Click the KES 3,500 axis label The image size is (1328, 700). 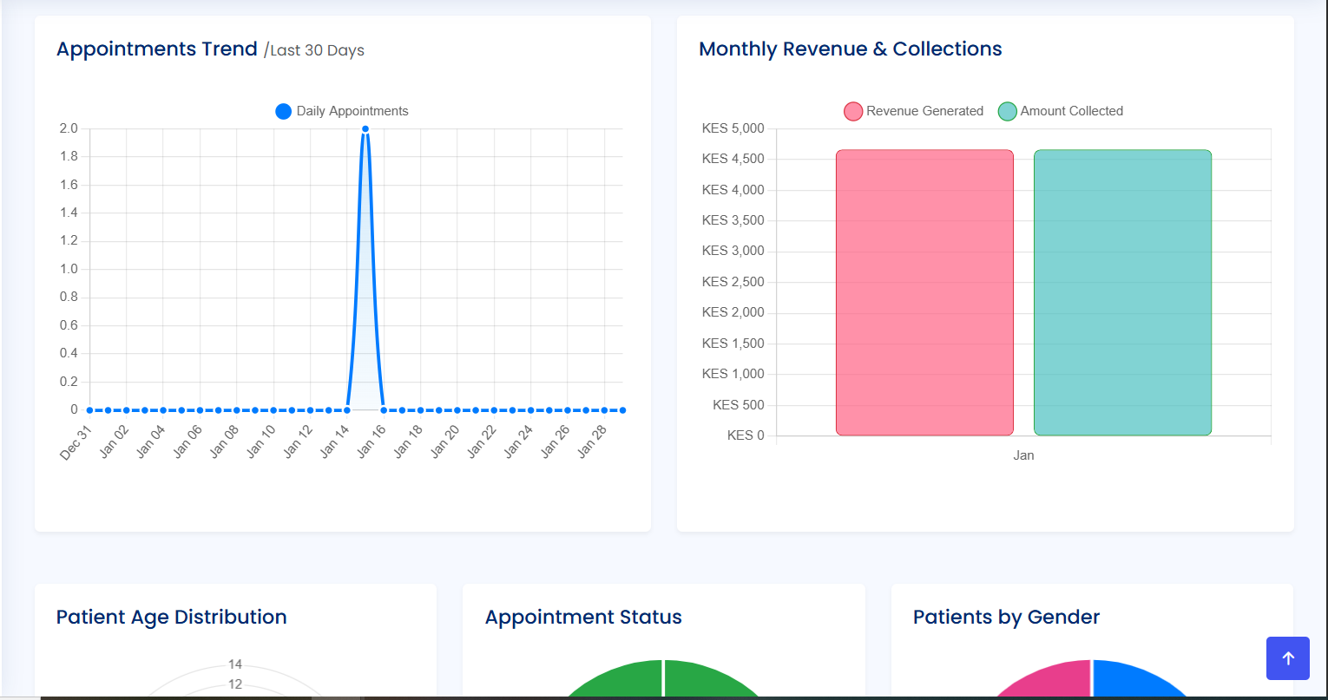[733, 220]
